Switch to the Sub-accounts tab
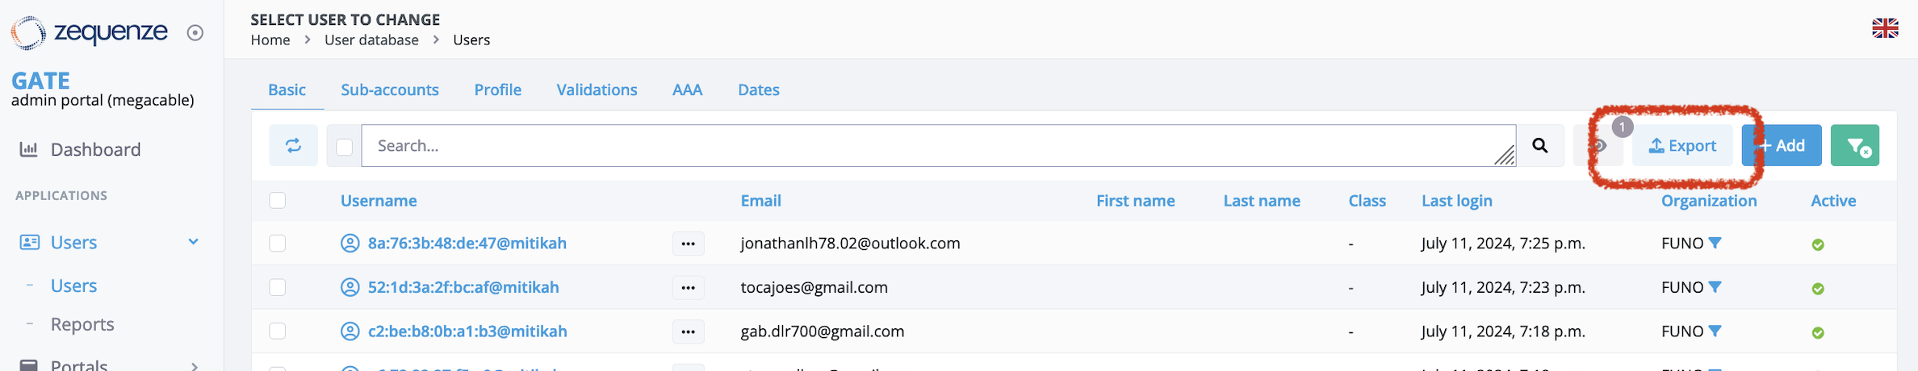Screen dimensions: 1918x371 tap(389, 90)
